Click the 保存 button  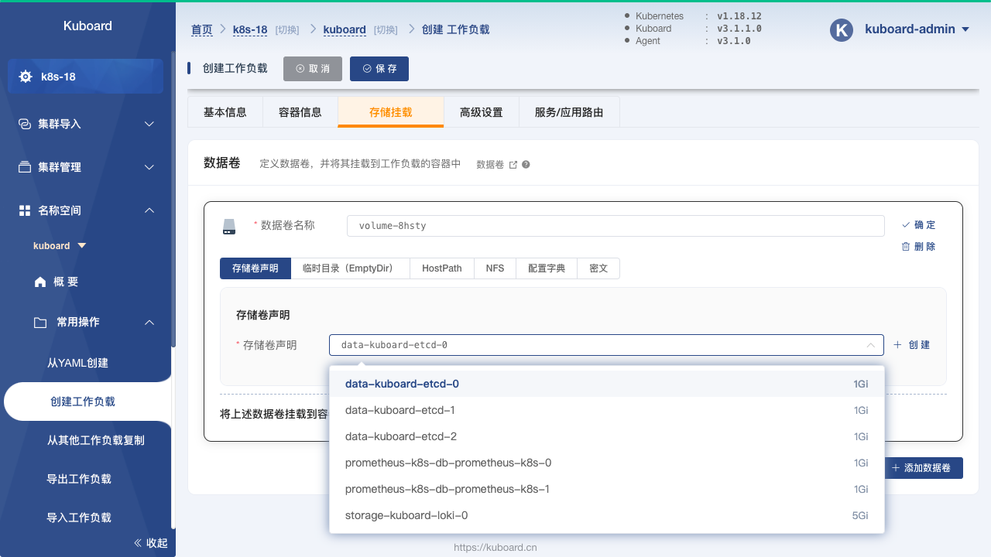pyautogui.click(x=379, y=69)
